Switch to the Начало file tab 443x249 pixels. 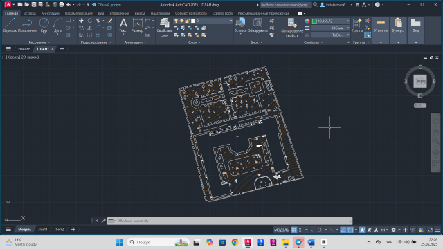[x=24, y=49]
